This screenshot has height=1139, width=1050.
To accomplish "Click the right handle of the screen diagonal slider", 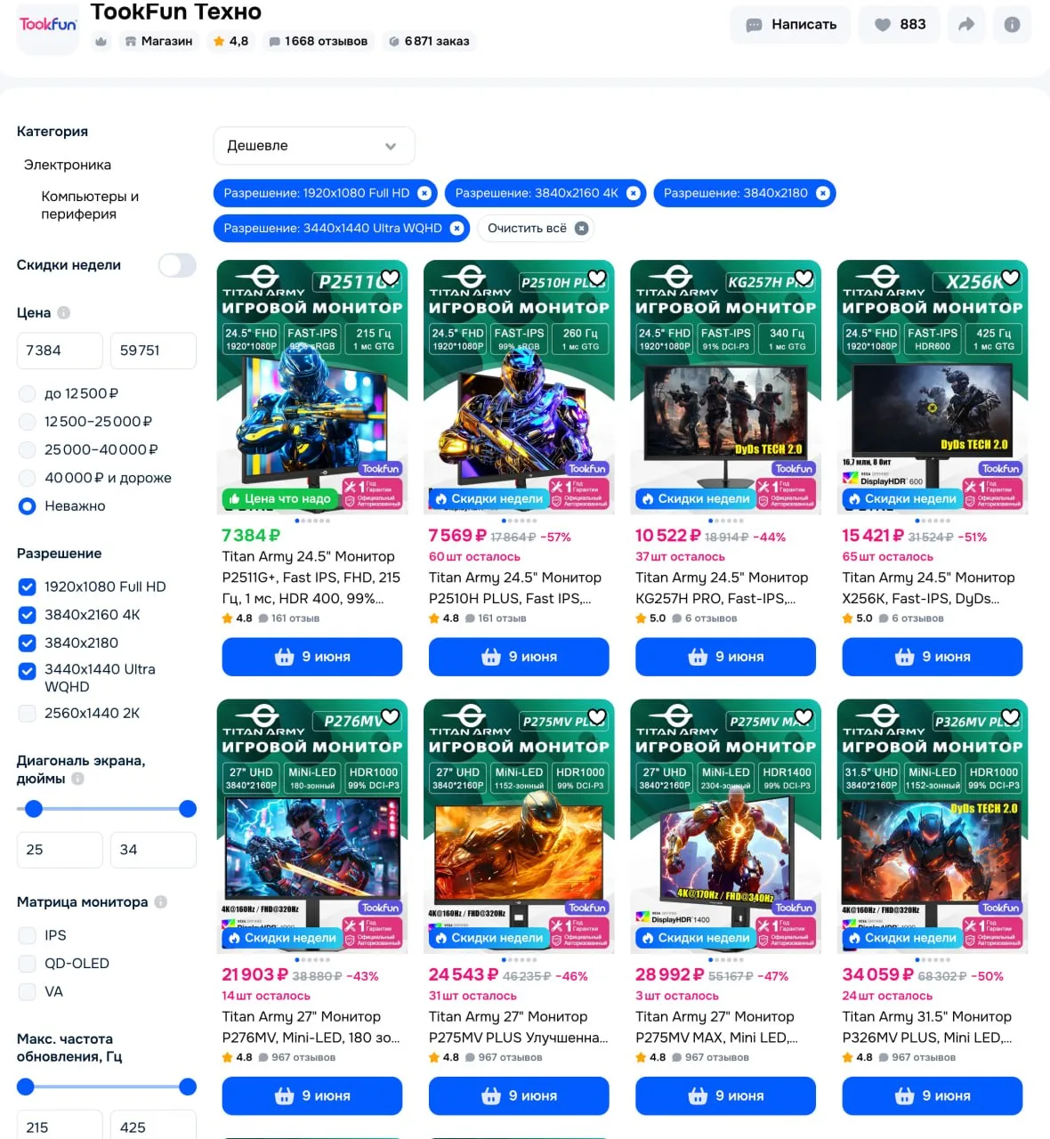I will tap(188, 809).
